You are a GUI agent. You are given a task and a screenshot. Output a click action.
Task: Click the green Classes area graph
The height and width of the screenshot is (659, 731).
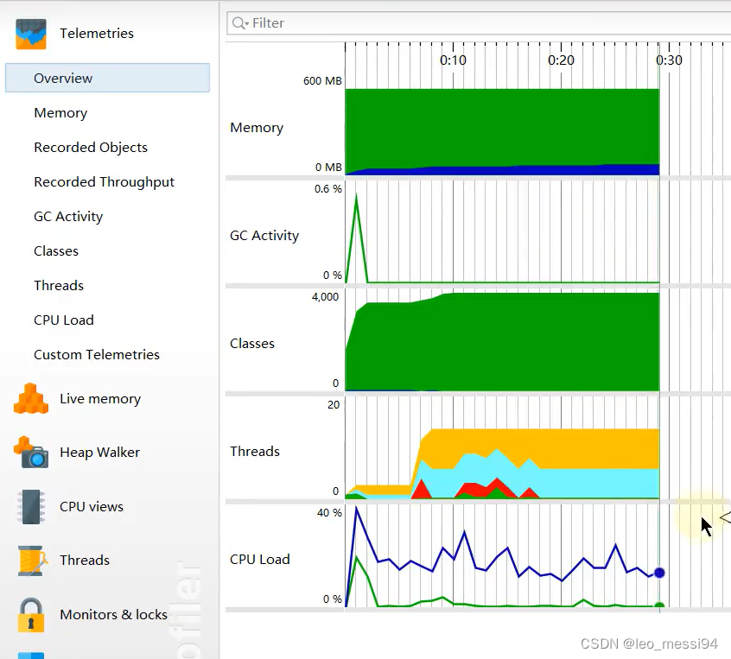pos(502,343)
